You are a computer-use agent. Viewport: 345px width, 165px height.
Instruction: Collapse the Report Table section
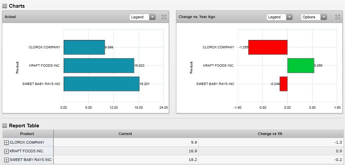[5, 126]
